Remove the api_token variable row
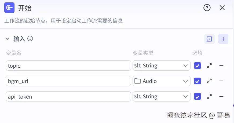Image resolution: width=234 pixels, height=123 pixels. 221,96
